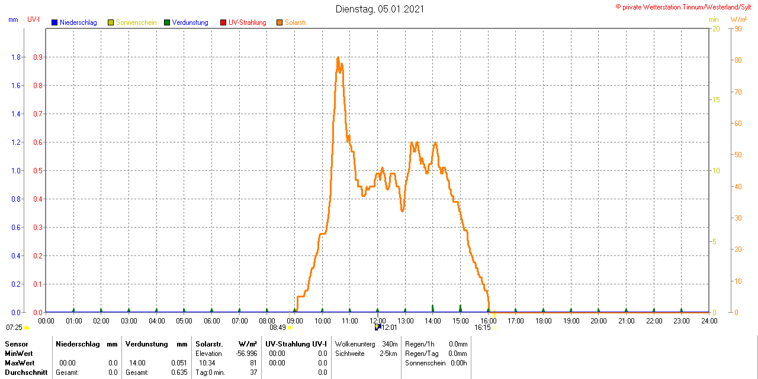Viewport: 758px width, 379px height.
Task: Click the Sensor header in the table
Action: 16,344
